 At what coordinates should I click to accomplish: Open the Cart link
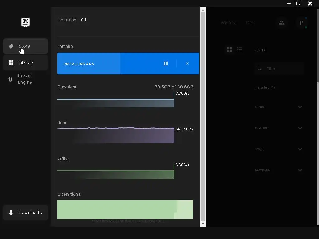tap(250, 23)
